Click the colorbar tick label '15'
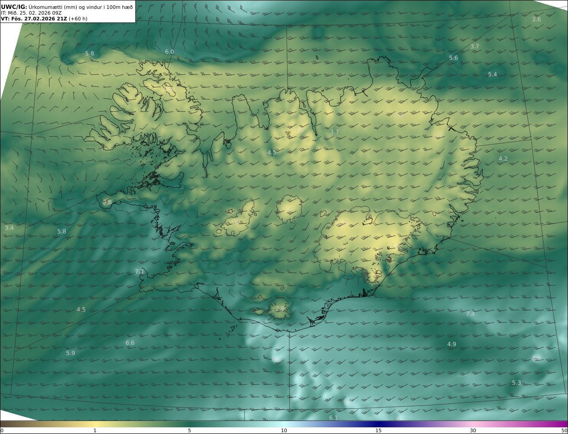The width and height of the screenshot is (568, 434). (379, 430)
